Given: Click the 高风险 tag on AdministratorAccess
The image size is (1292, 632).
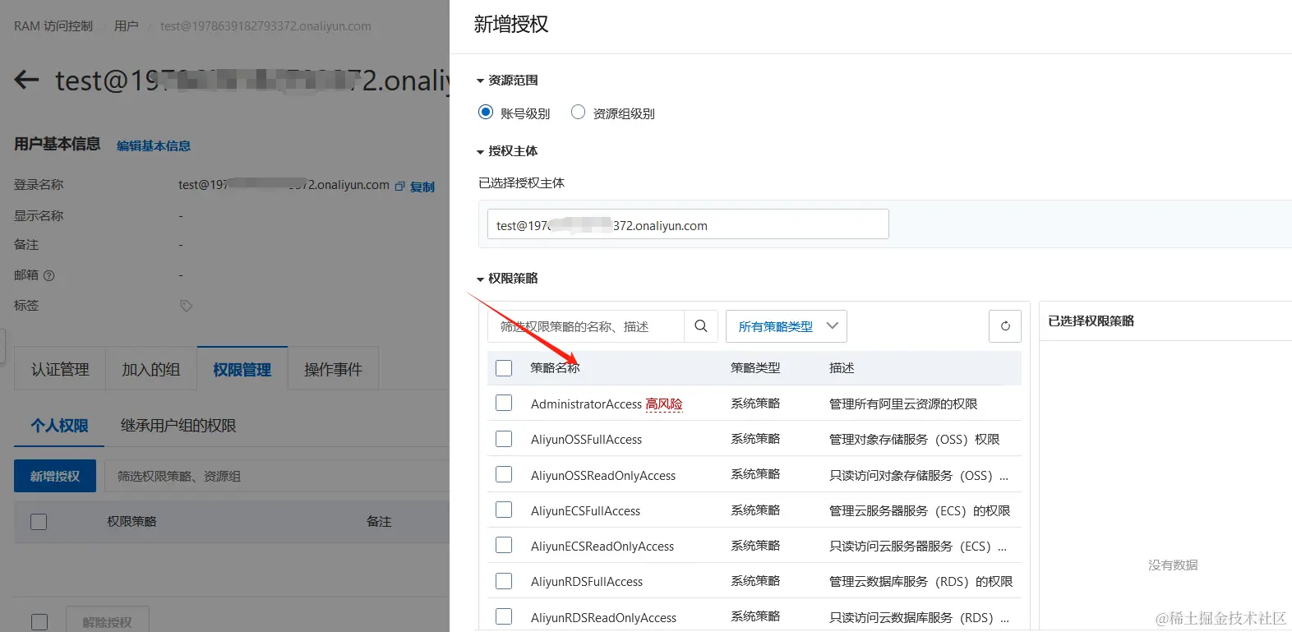Looking at the screenshot, I should [x=664, y=404].
